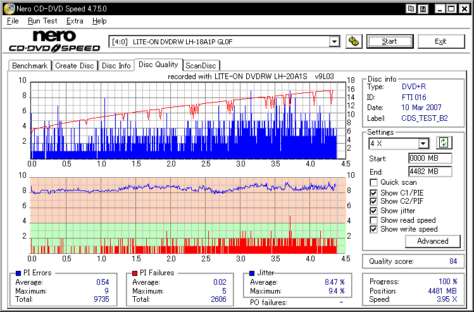
Task: Click the copy-to-clipboard icon in title bar
Action: pos(411,9)
